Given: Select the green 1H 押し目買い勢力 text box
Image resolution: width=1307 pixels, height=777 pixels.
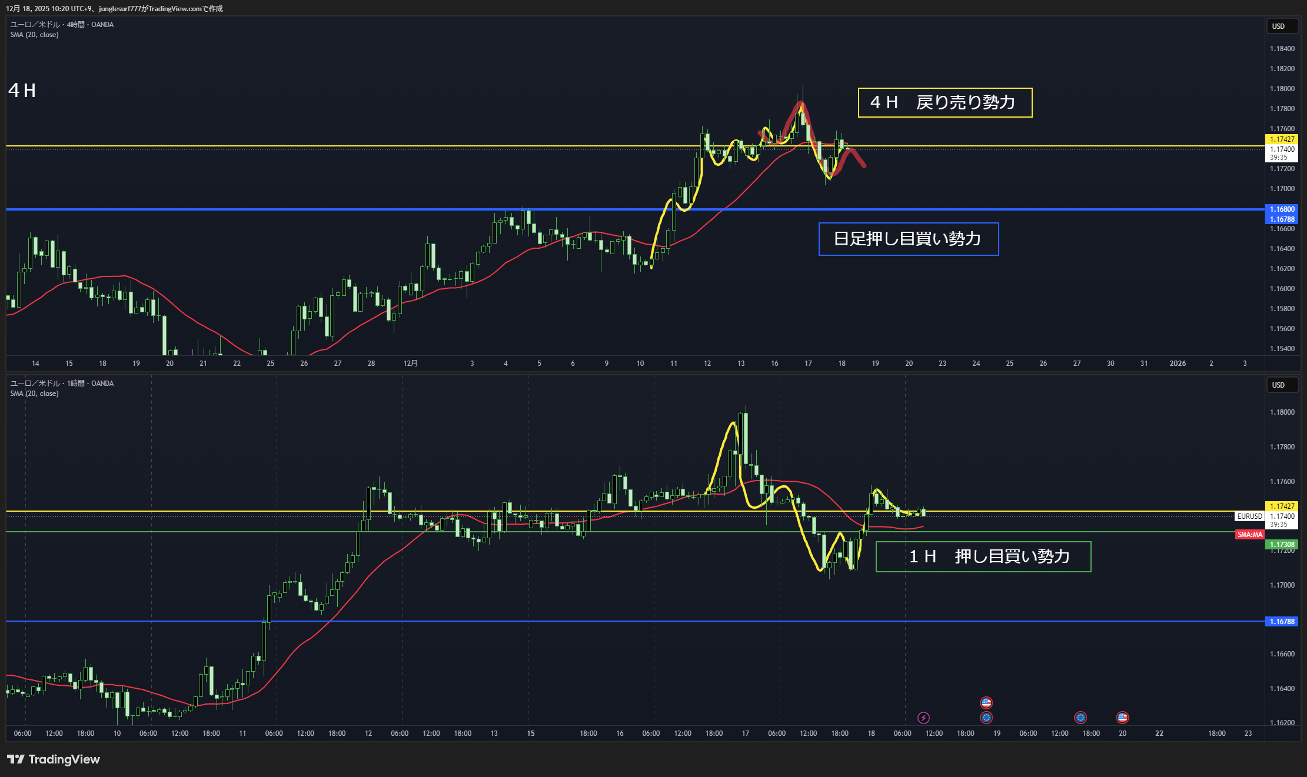Looking at the screenshot, I should coord(983,556).
